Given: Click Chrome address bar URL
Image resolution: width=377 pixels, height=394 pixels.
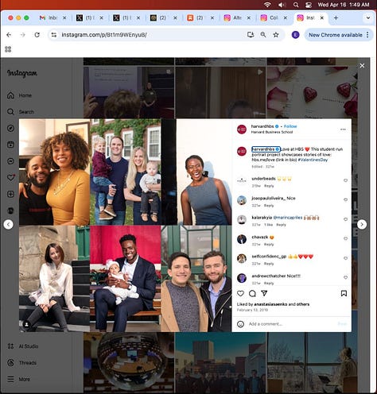Looking at the screenshot, I should pyautogui.click(x=104, y=35).
